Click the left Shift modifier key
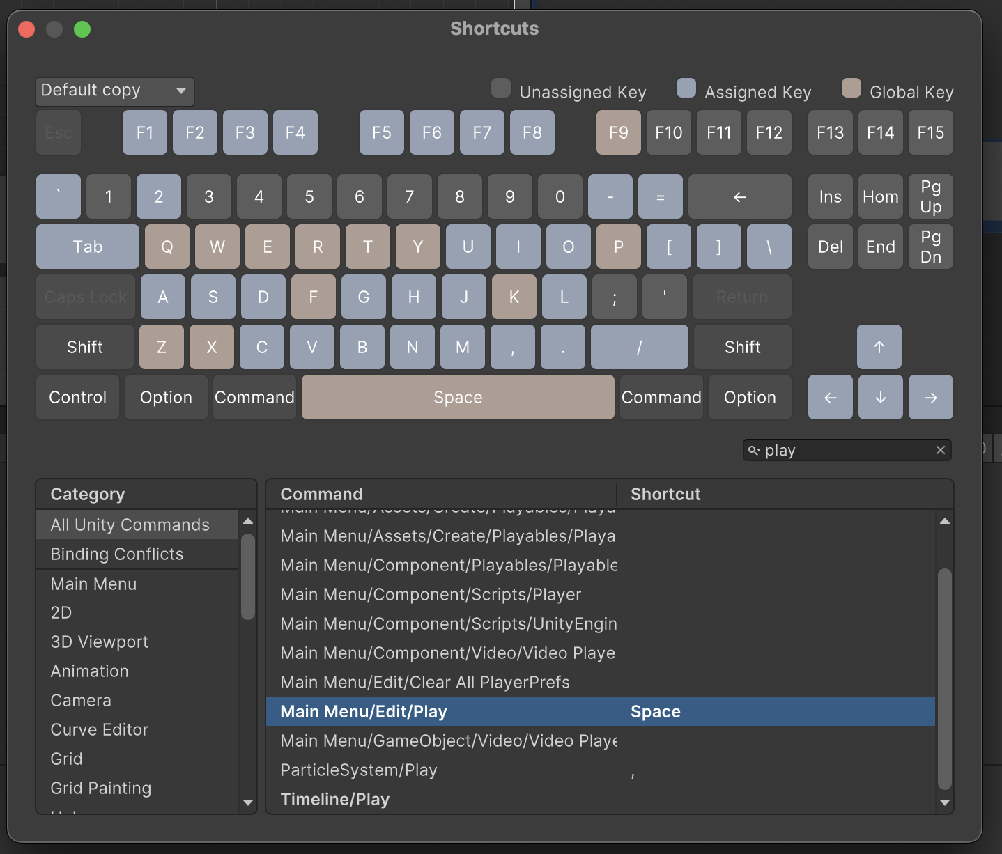The width and height of the screenshot is (1002, 854). click(85, 347)
